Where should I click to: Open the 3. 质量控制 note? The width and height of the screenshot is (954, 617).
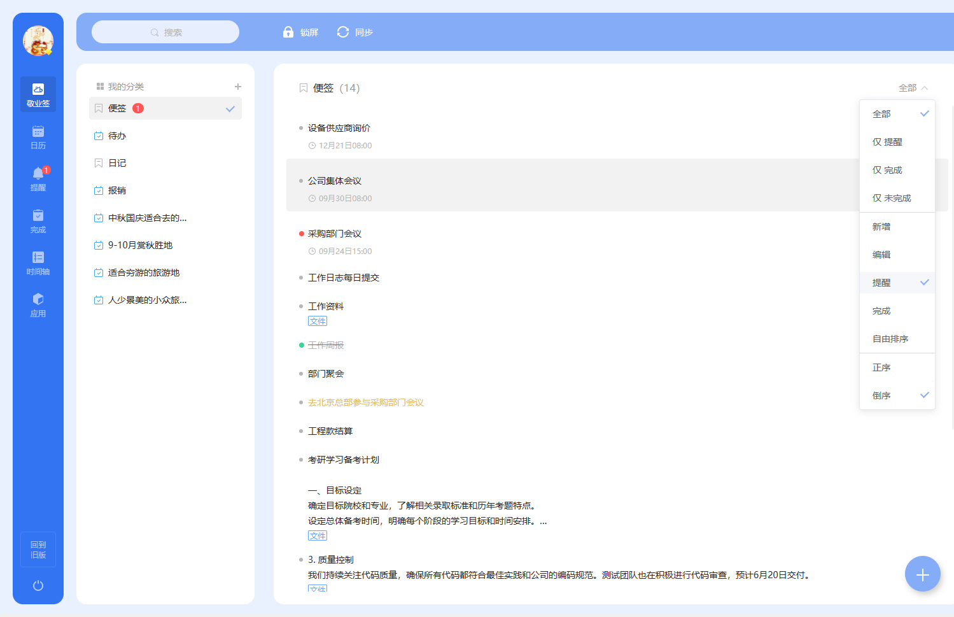point(331,560)
